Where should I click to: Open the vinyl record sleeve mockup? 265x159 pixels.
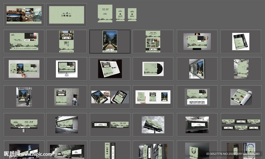pyautogui.click(x=153, y=69)
